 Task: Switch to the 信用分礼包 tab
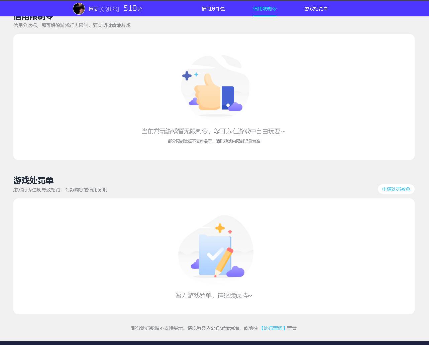(x=213, y=8)
